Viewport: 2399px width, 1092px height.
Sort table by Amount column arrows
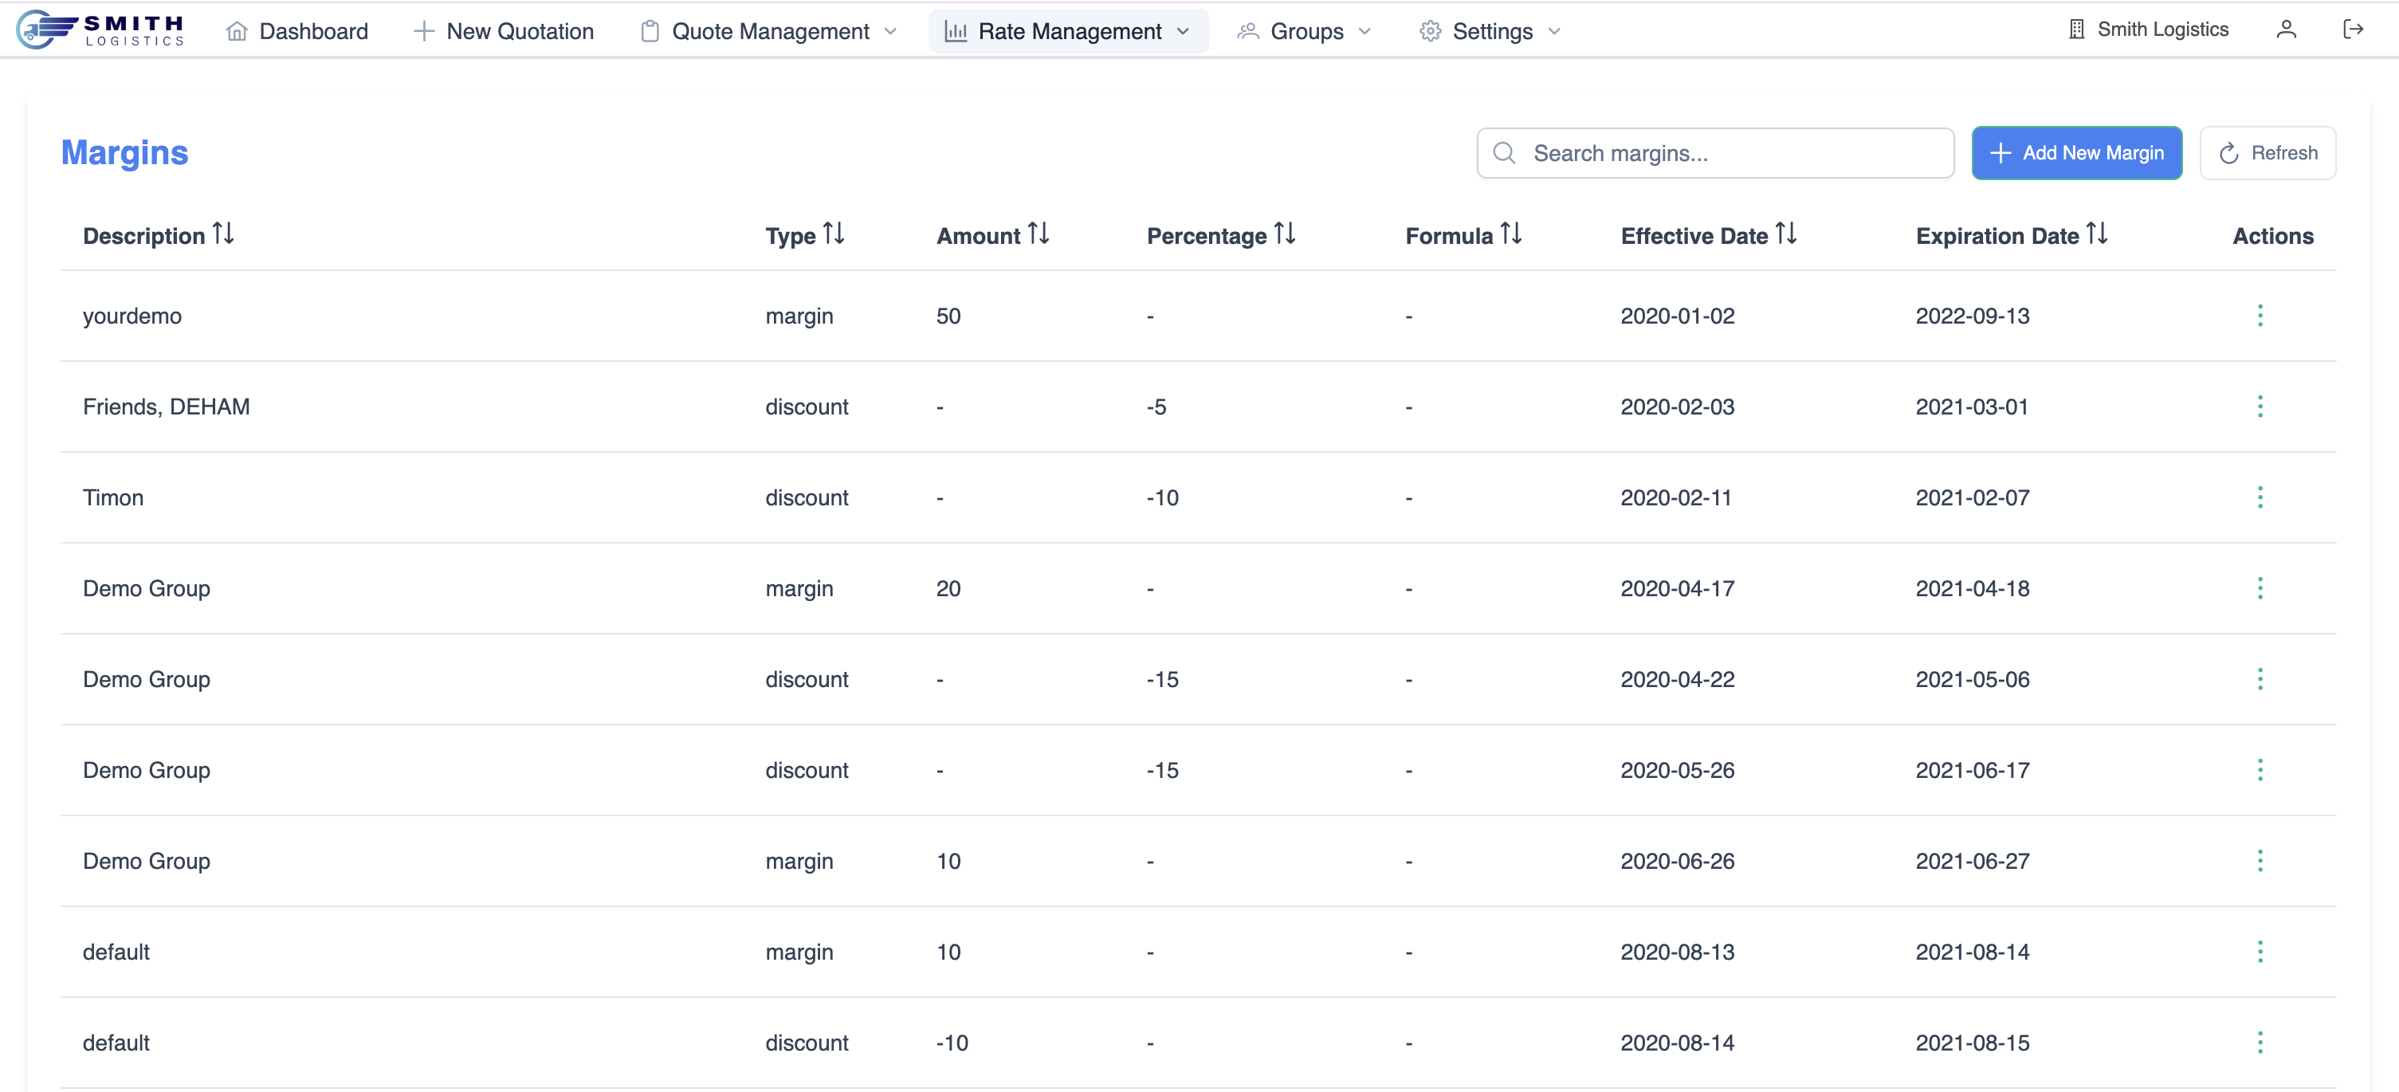1039,234
